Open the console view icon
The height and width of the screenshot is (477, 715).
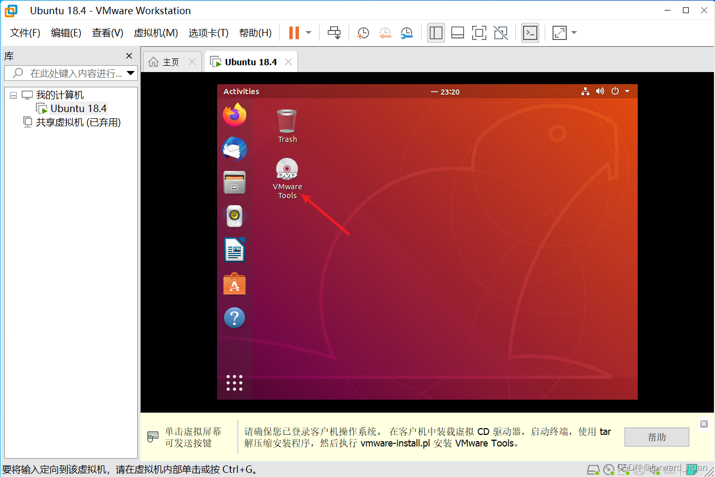tap(530, 33)
